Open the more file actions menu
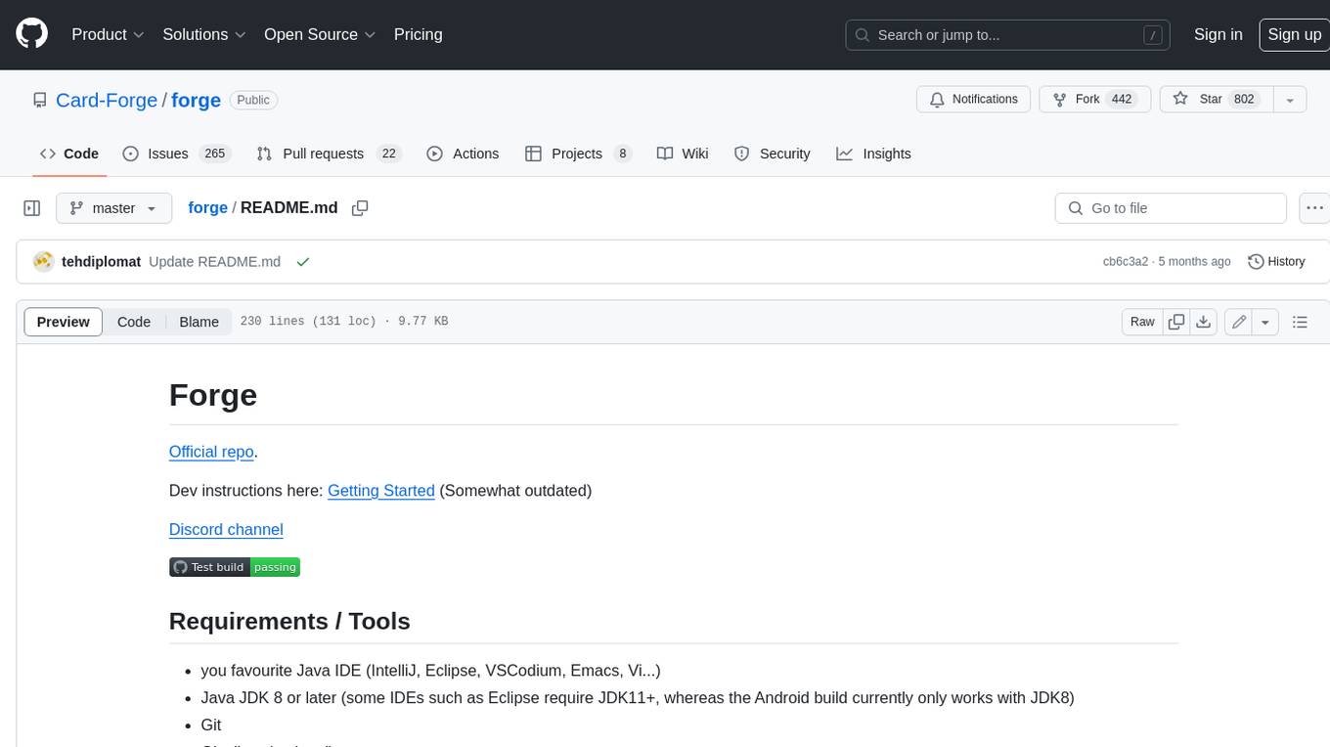The image size is (1330, 747). [x=1314, y=208]
